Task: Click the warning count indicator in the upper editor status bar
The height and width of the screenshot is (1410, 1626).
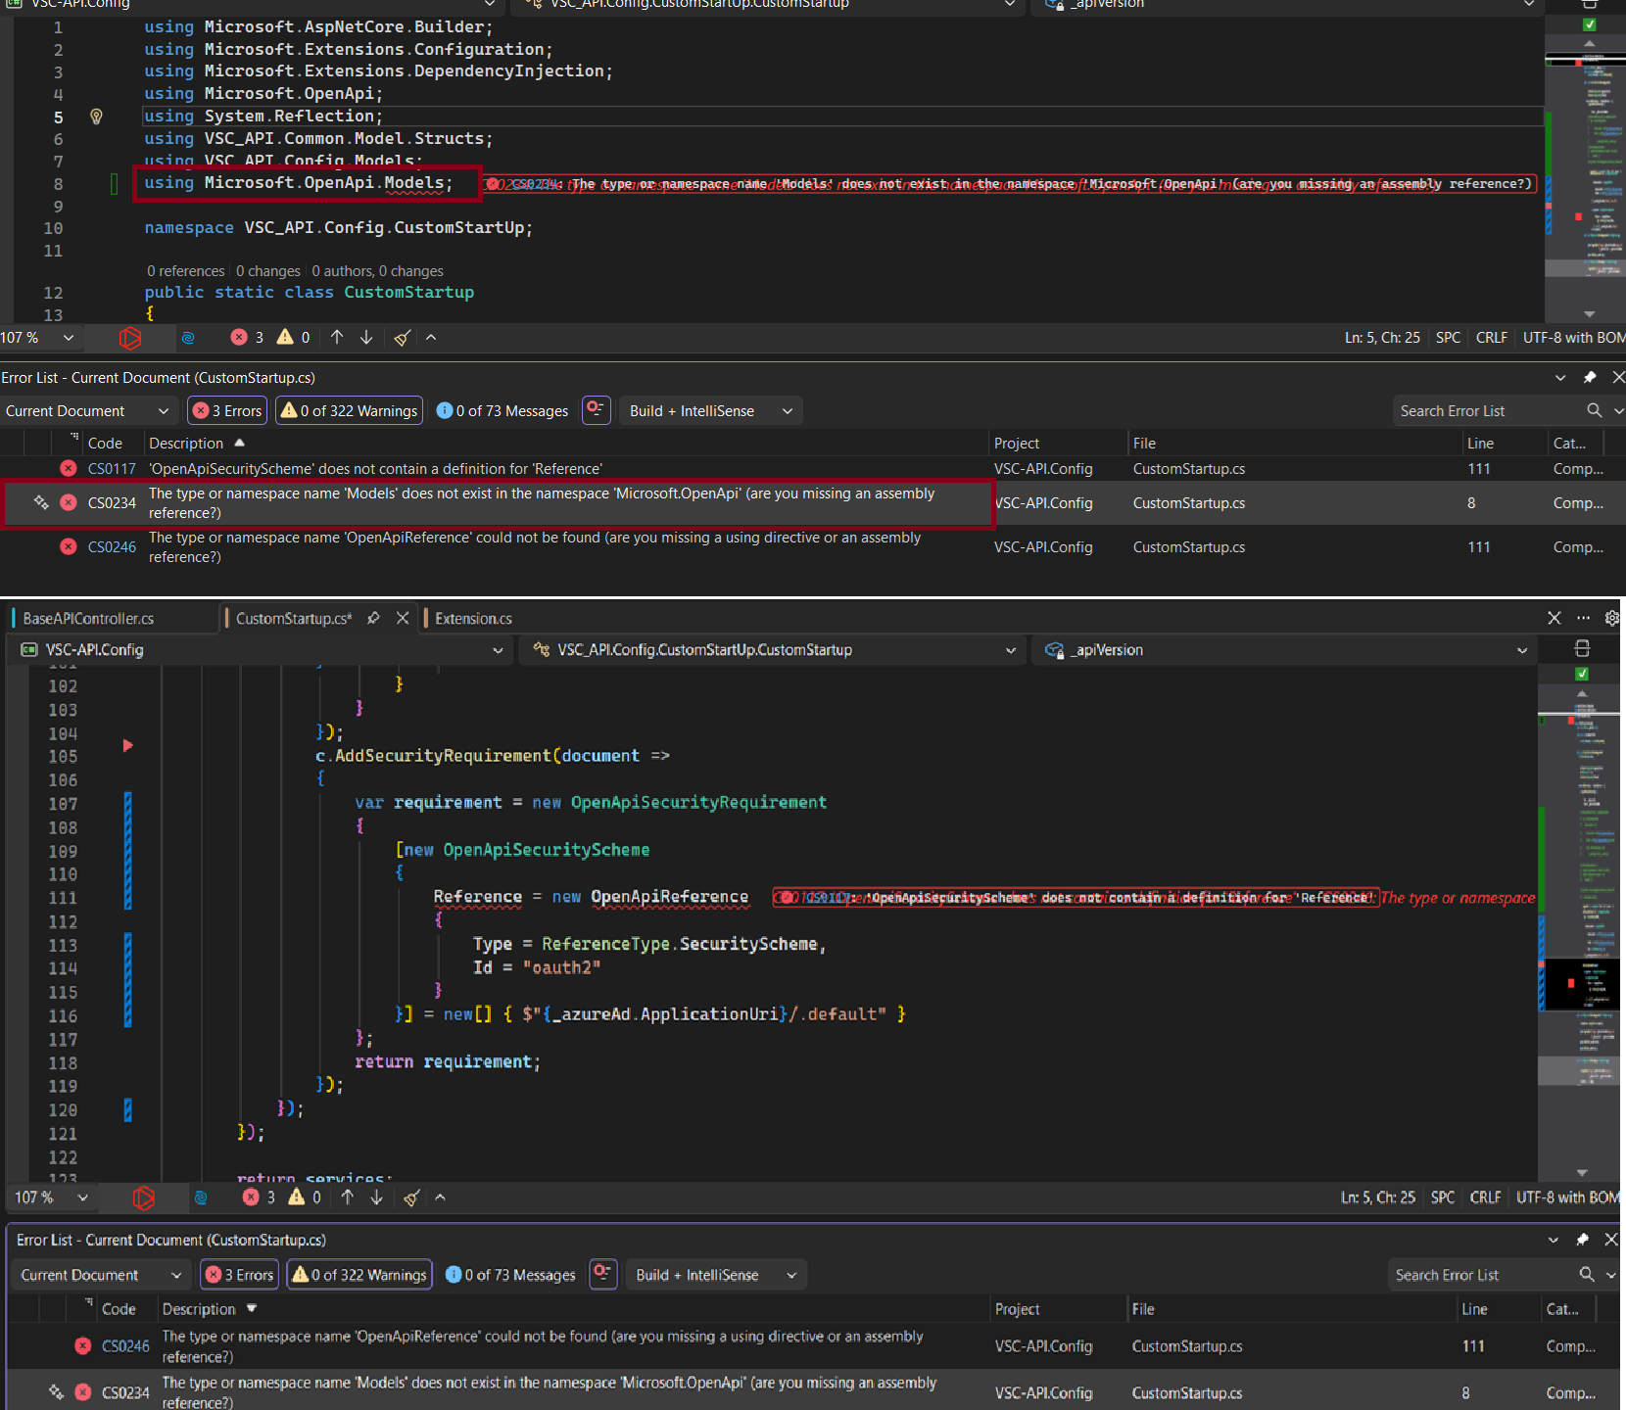Action: (x=294, y=338)
